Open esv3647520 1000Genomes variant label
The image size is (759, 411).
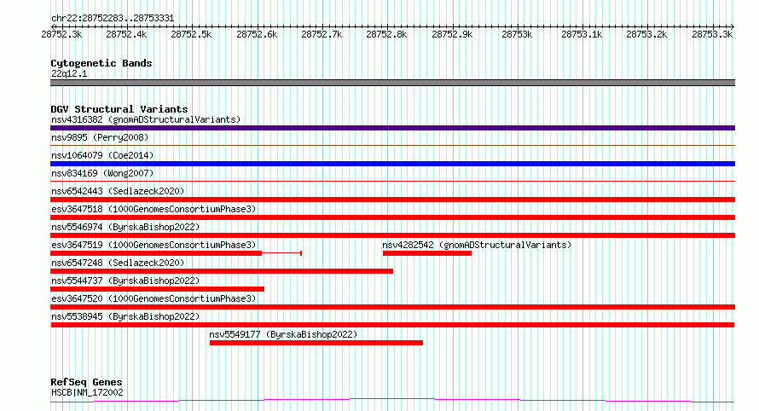tap(154, 298)
